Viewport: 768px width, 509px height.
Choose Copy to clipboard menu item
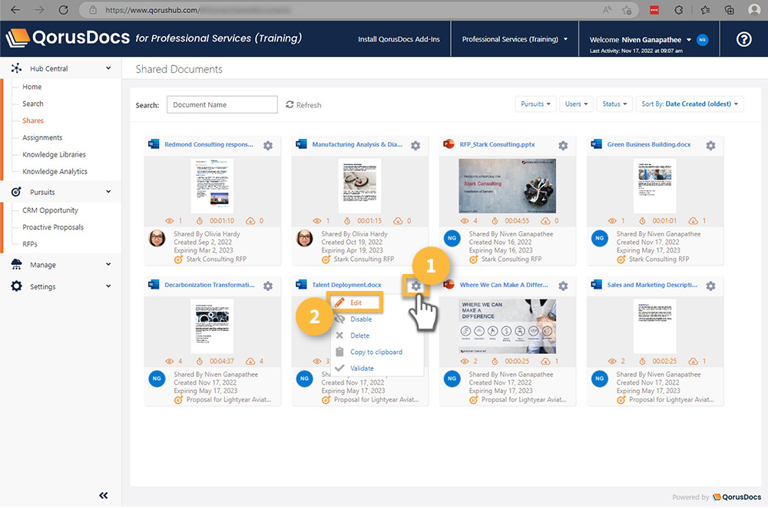376,352
